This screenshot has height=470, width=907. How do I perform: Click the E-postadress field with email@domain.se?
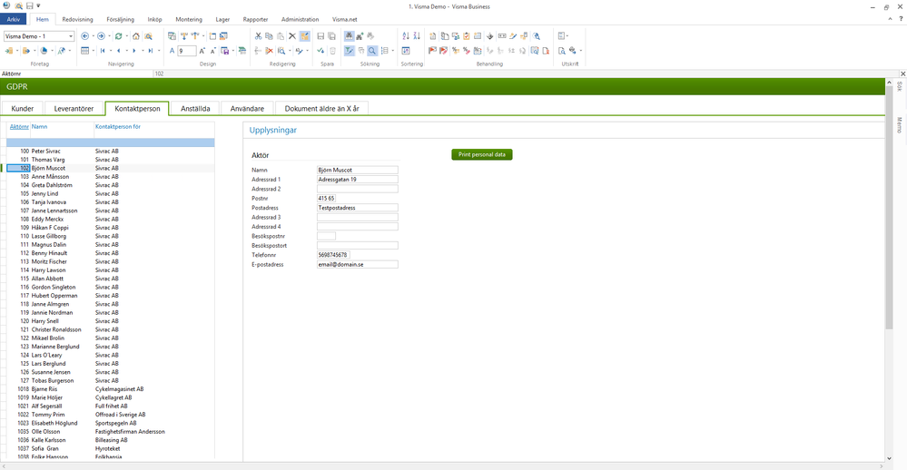[357, 264]
